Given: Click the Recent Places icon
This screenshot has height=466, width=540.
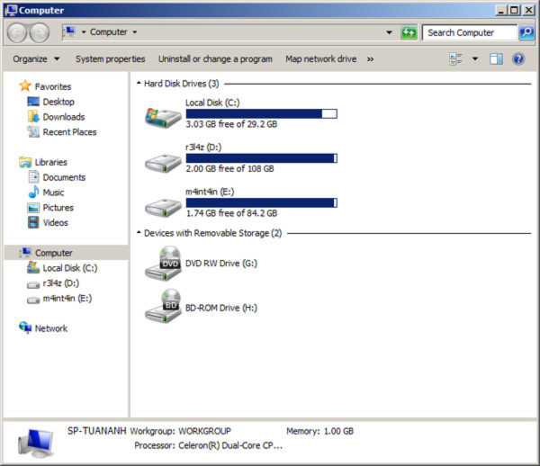Looking at the screenshot, I should click(x=33, y=131).
